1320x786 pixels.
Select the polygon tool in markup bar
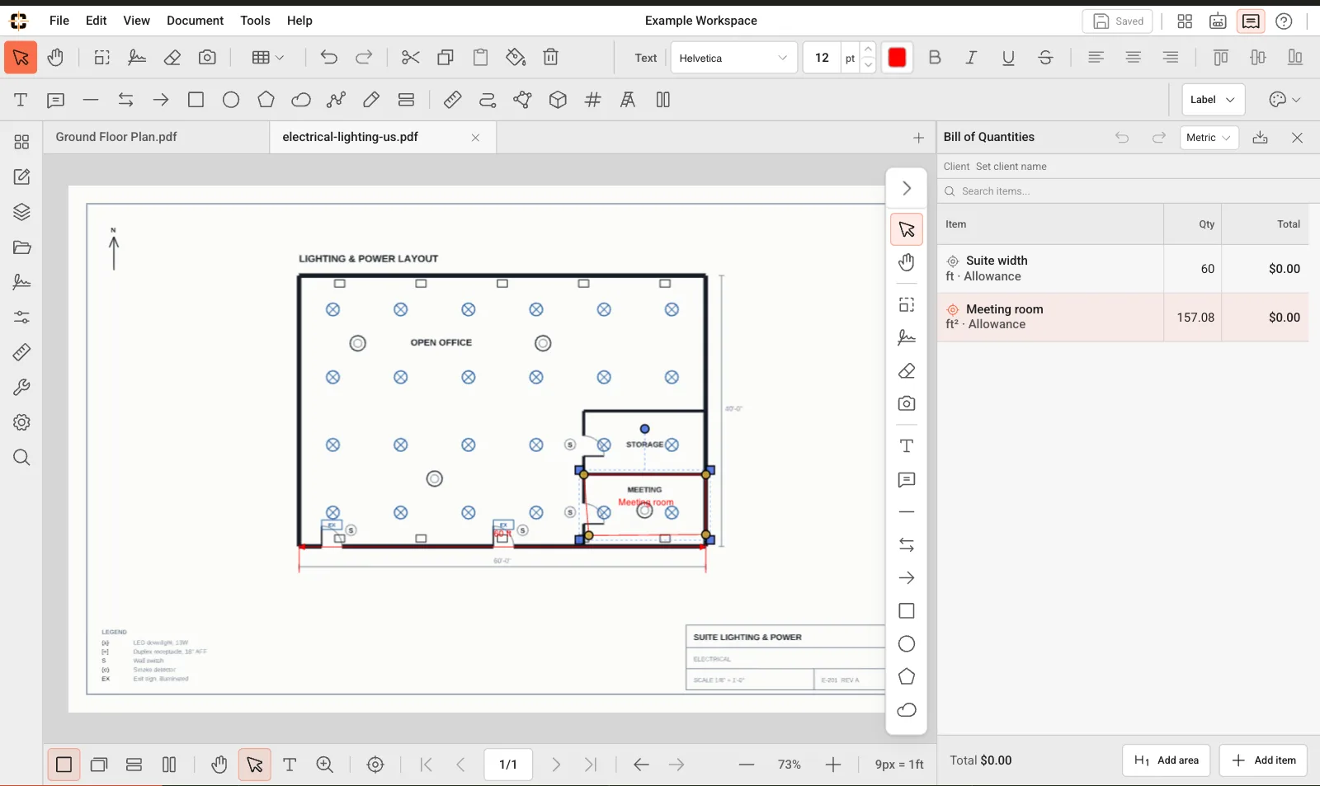coord(266,100)
